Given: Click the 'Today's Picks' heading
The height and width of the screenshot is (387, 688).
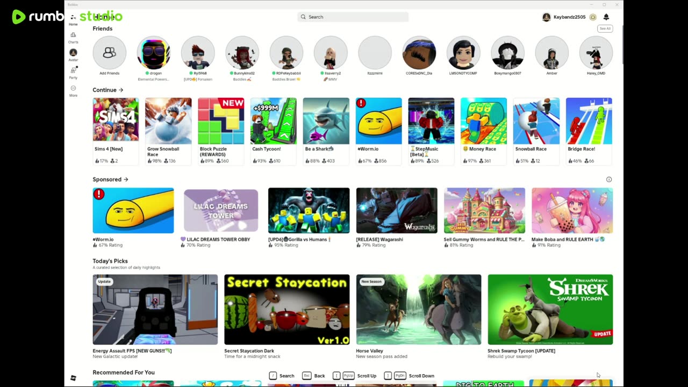Looking at the screenshot, I should (110, 261).
